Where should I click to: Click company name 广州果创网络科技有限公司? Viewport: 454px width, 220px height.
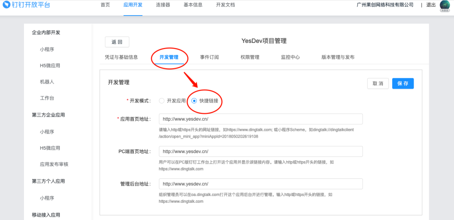[385, 5]
